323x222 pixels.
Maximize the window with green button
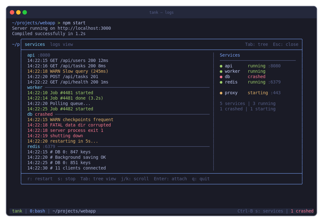pos(25,12)
